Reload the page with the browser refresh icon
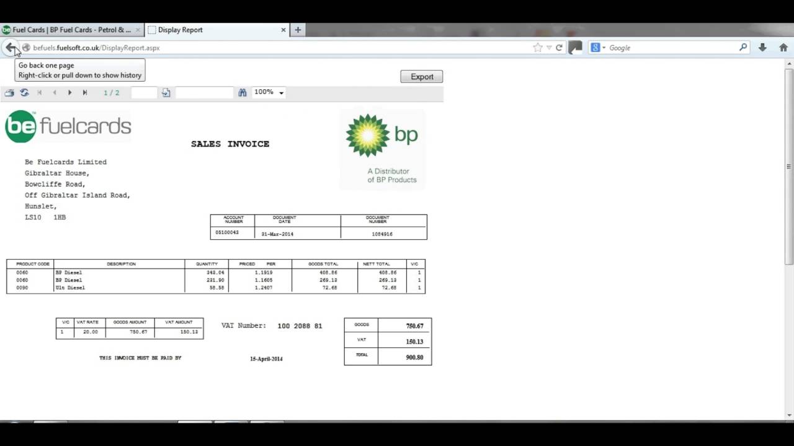The height and width of the screenshot is (446, 794). click(559, 48)
